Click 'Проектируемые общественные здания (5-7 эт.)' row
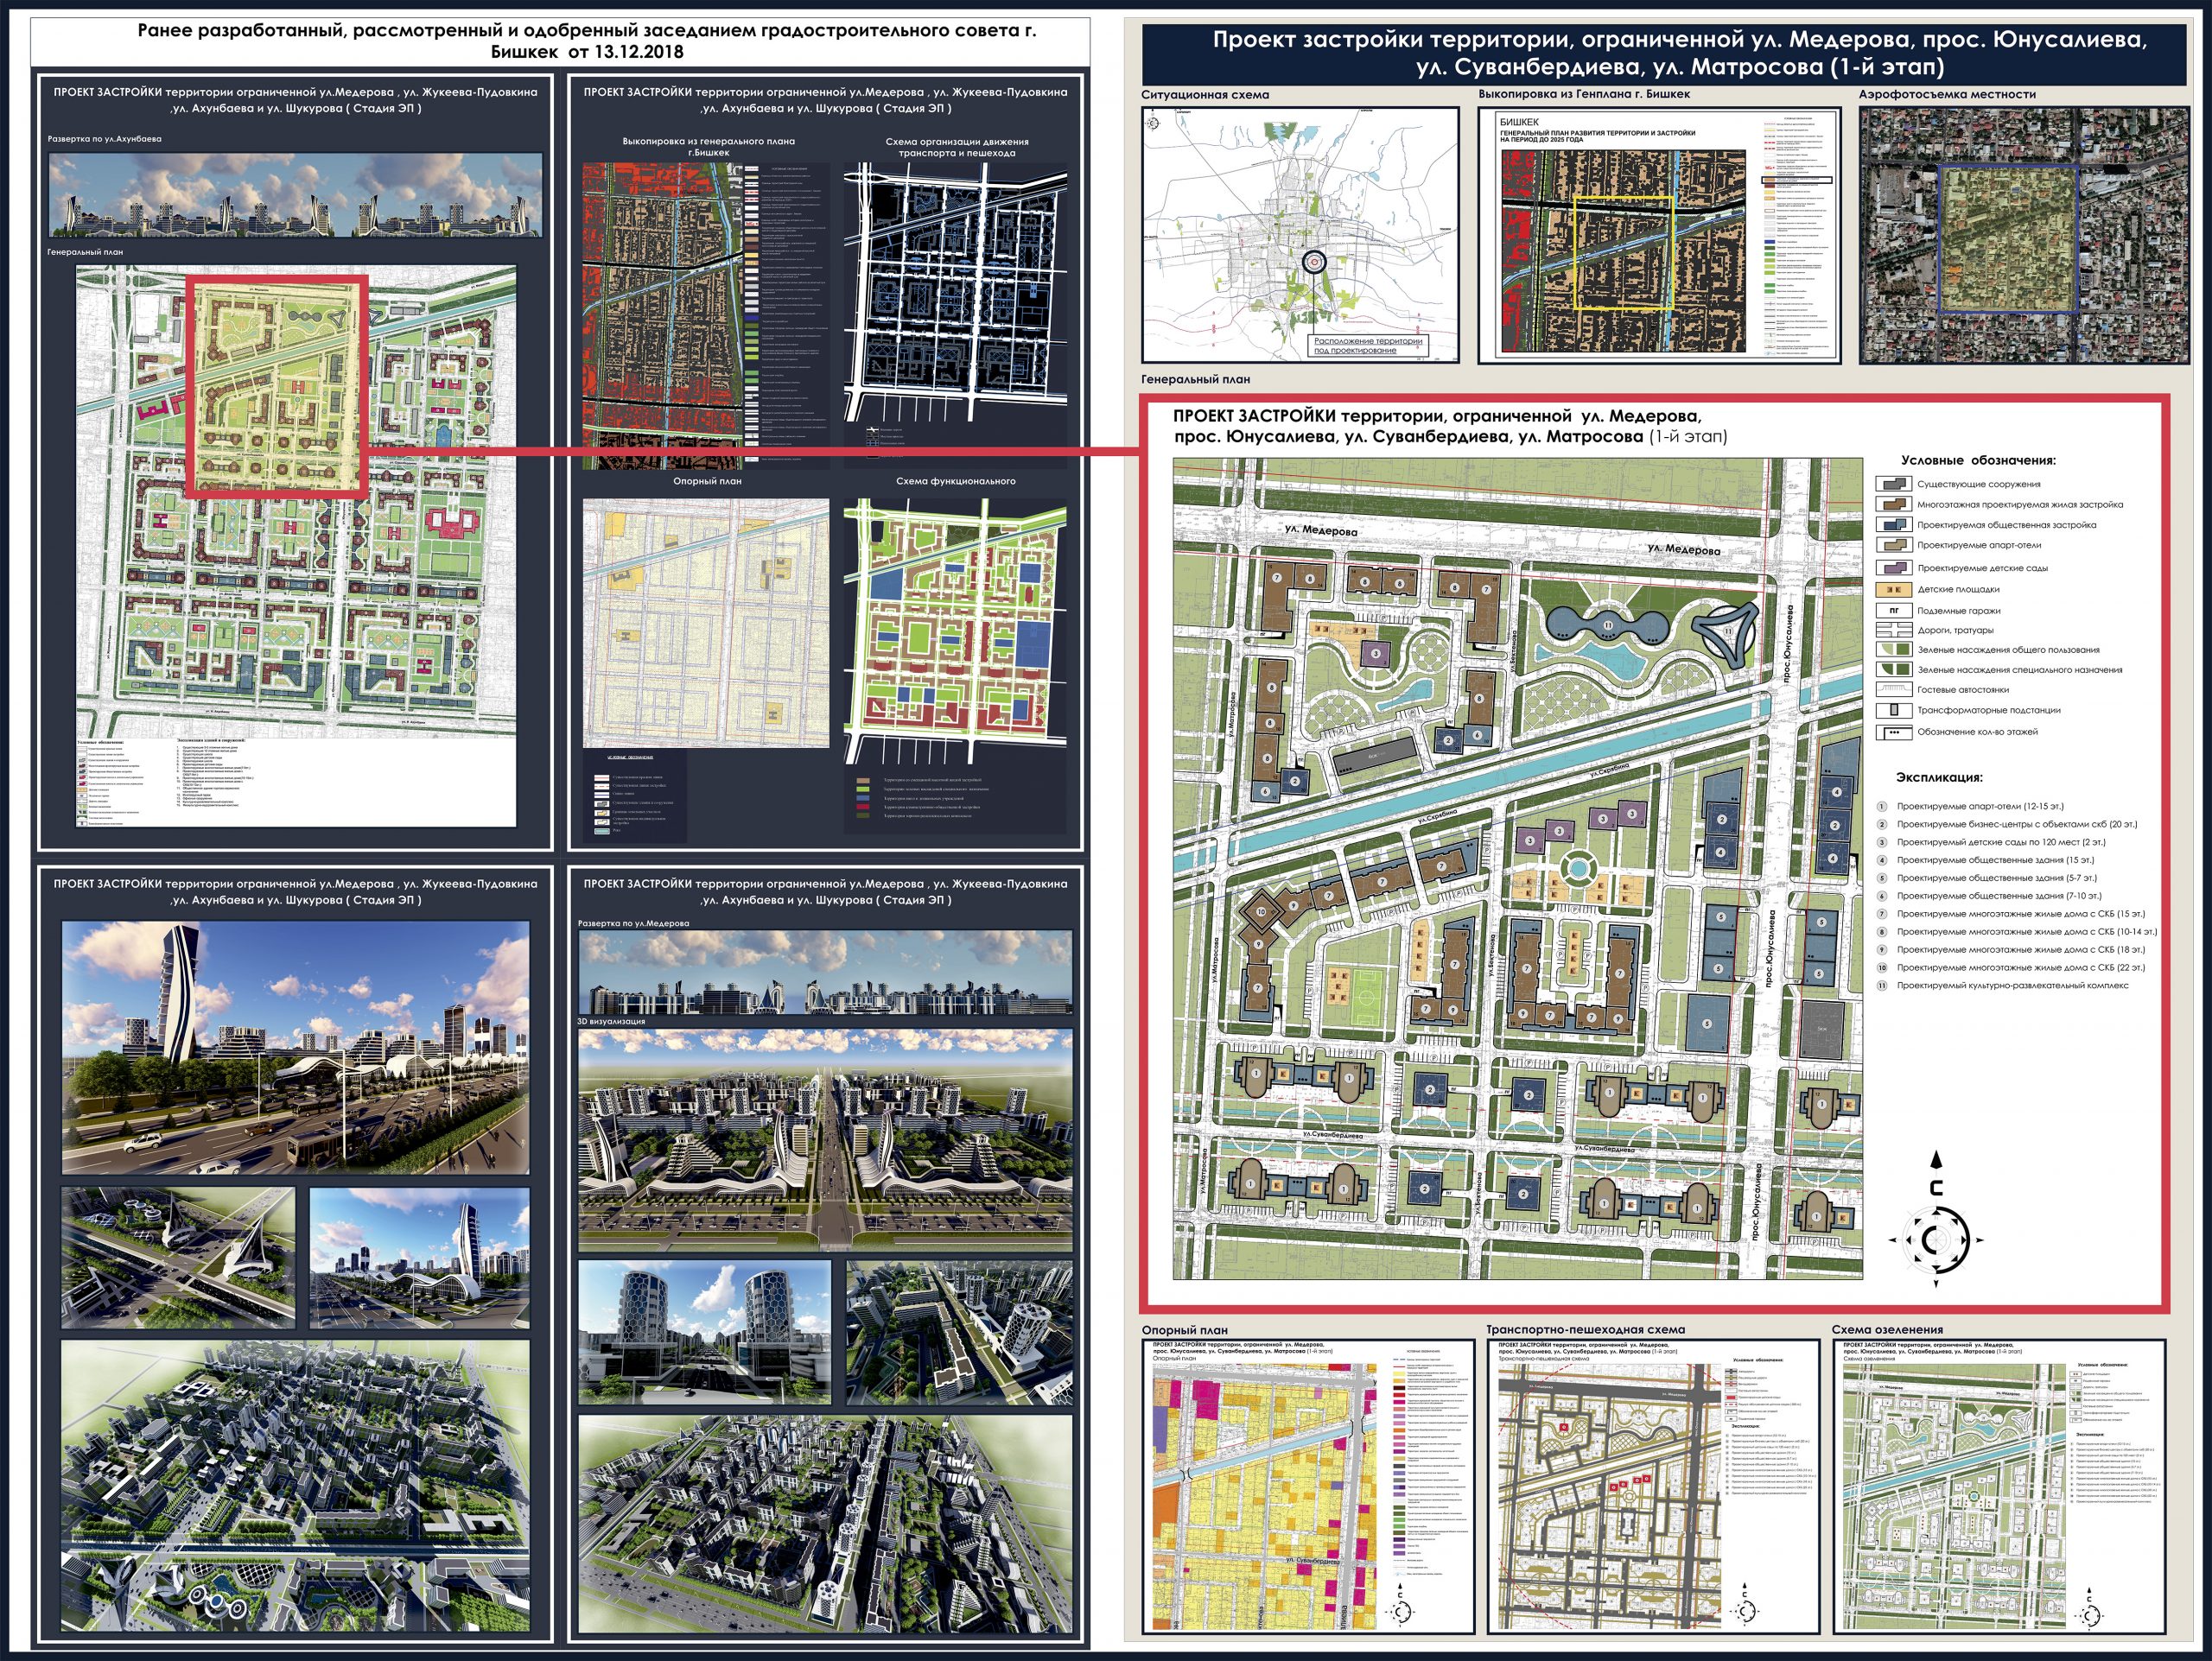Screen dimensions: 2212x1661 click(1996, 878)
